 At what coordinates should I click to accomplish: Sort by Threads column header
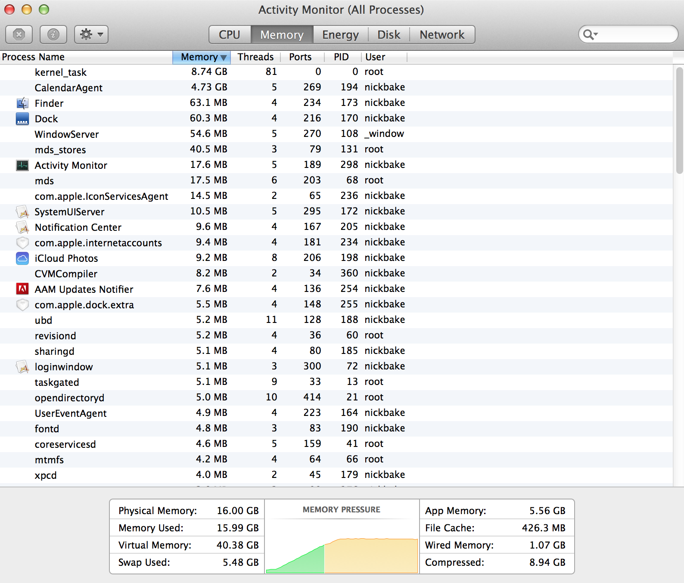[255, 57]
